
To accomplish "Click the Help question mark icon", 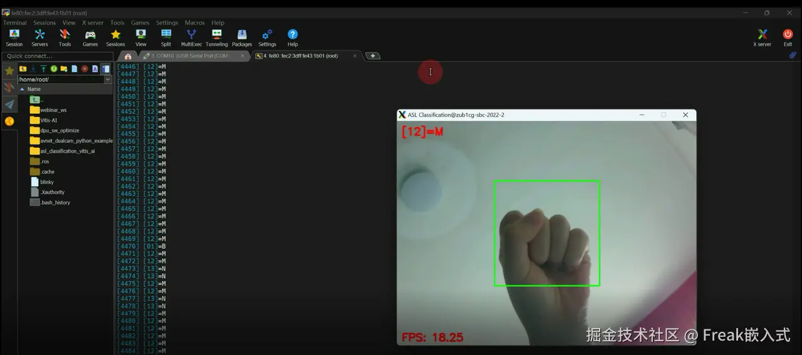I will tap(293, 38).
